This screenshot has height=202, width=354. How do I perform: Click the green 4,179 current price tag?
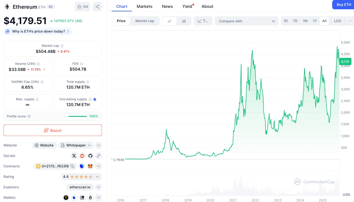point(345,62)
